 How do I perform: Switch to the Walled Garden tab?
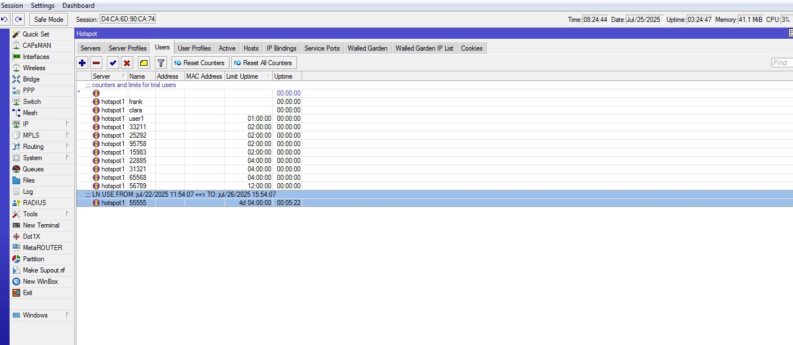coord(368,48)
